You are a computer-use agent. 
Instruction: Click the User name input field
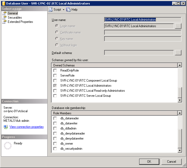pos(143,20)
